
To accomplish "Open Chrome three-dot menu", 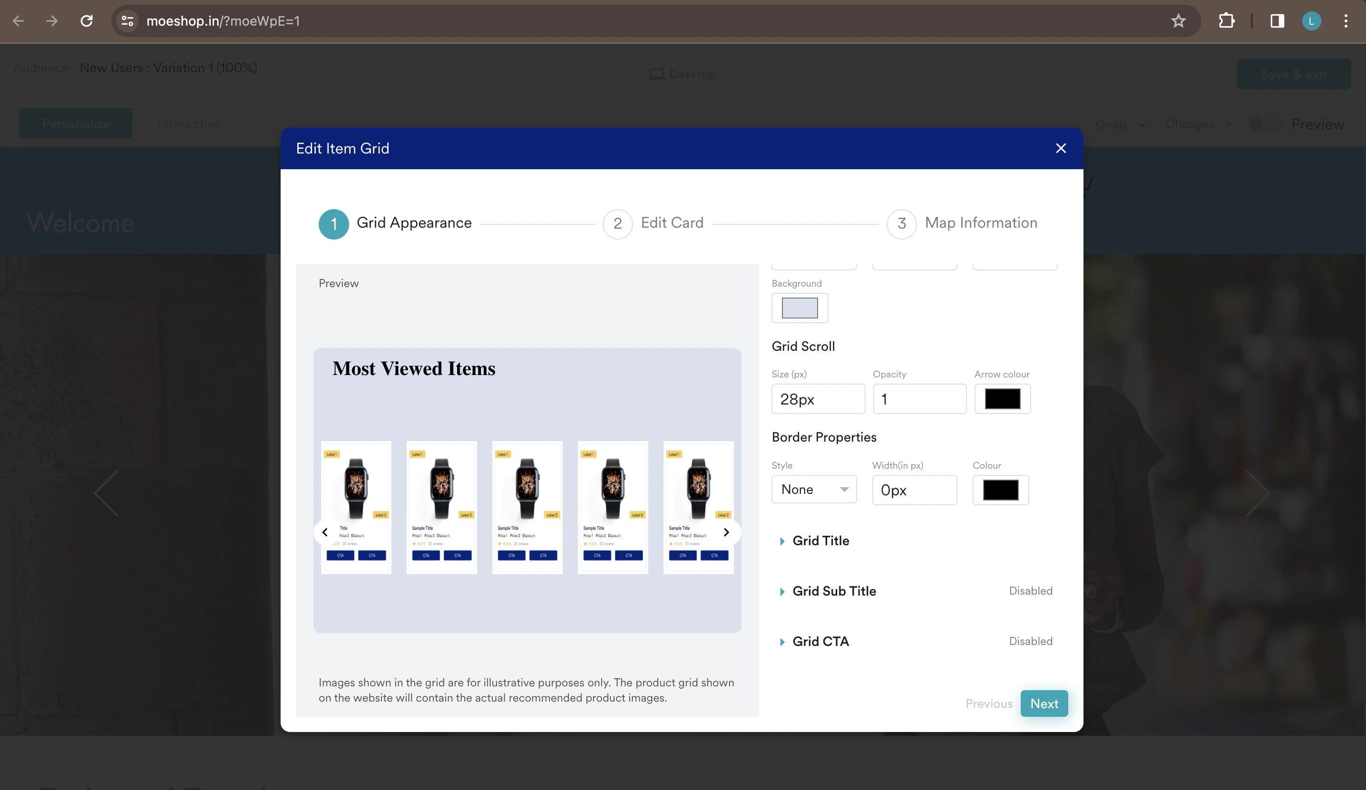I will point(1346,21).
